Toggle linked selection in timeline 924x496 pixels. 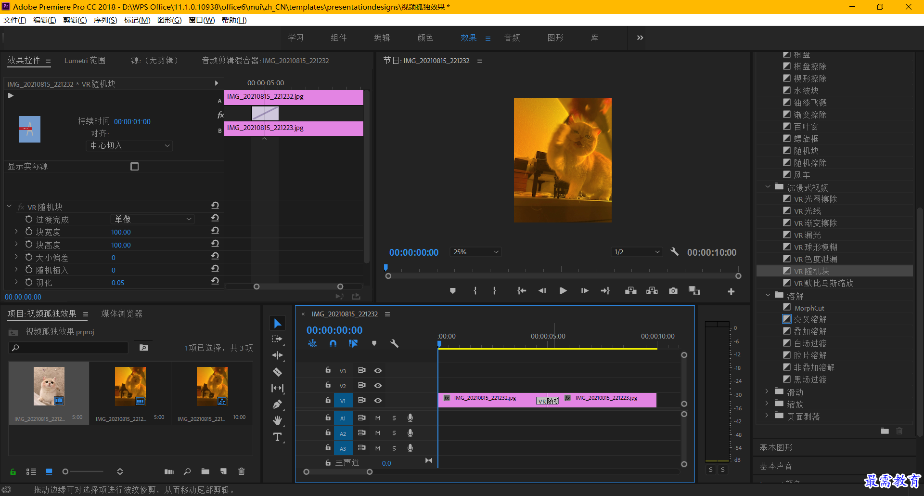pyautogui.click(x=353, y=343)
